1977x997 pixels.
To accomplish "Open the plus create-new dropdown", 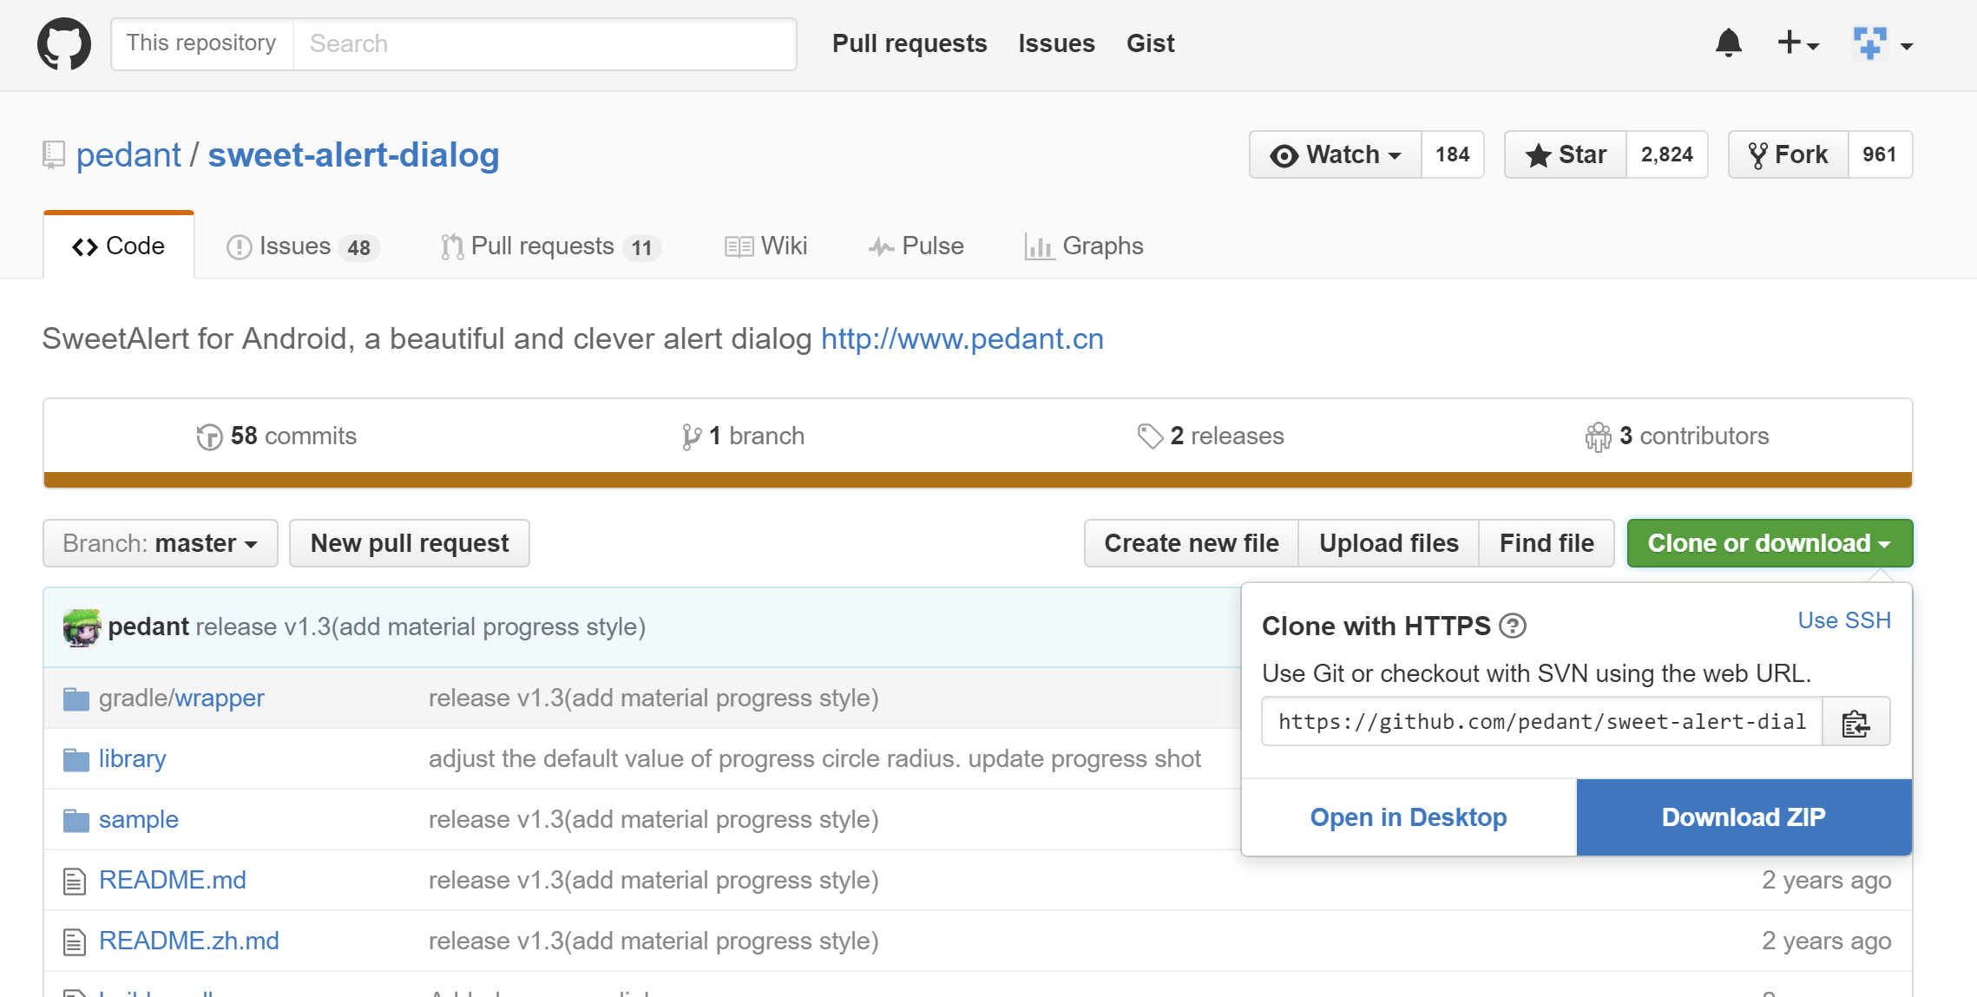I will click(x=1797, y=43).
